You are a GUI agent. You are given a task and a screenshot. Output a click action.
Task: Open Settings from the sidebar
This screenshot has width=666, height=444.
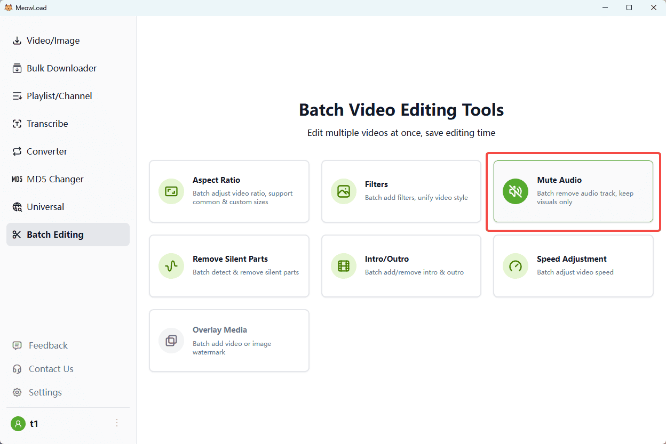(x=45, y=392)
